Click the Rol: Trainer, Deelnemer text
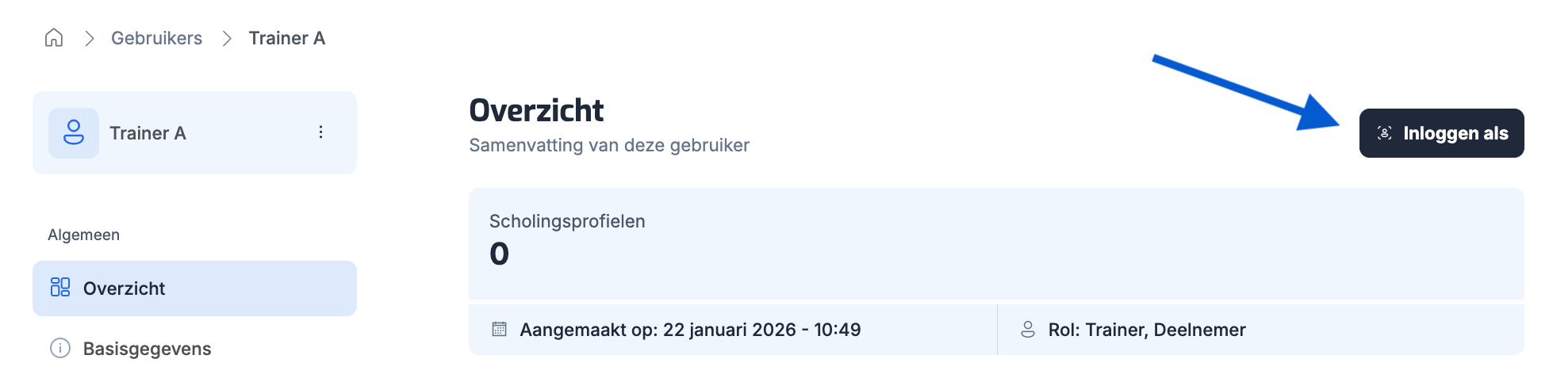Image resolution: width=1553 pixels, height=382 pixels. coord(1146,330)
